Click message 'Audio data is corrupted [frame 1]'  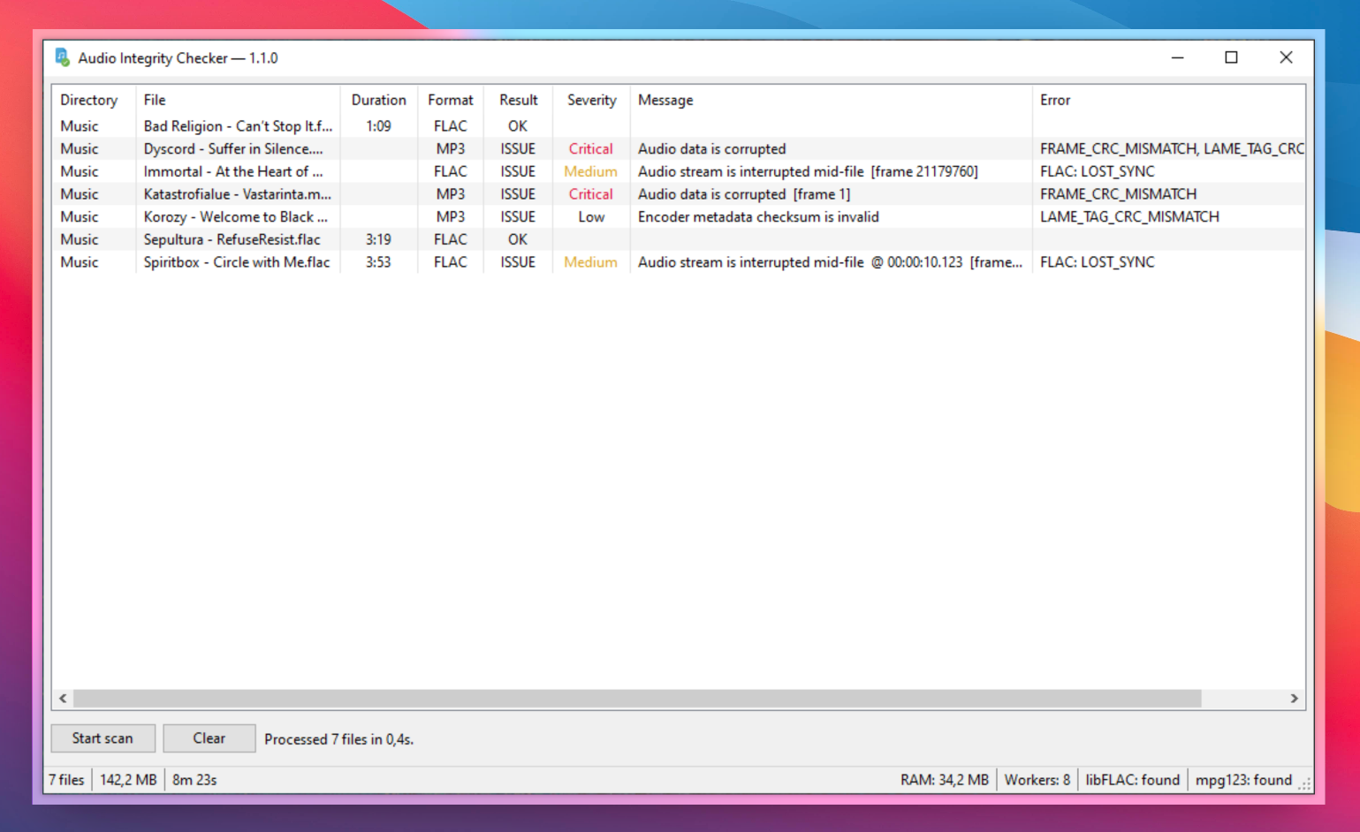tap(744, 194)
